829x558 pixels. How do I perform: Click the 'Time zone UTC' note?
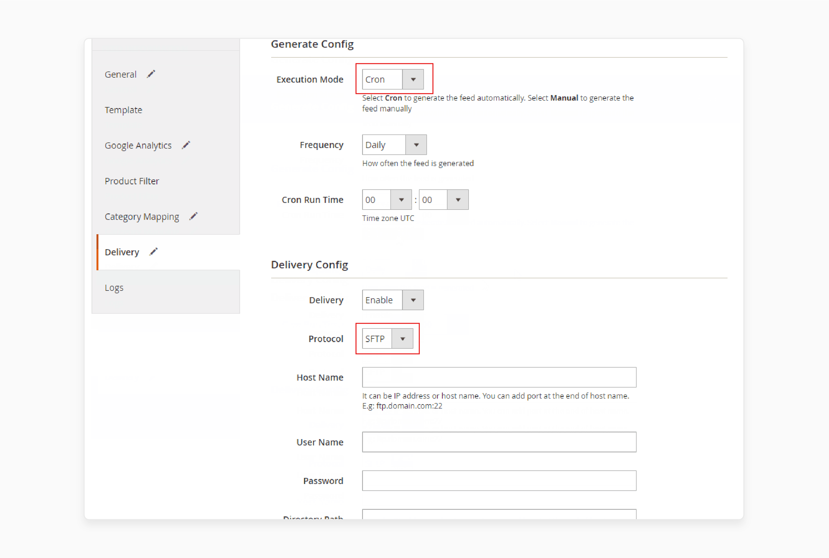[x=388, y=218]
